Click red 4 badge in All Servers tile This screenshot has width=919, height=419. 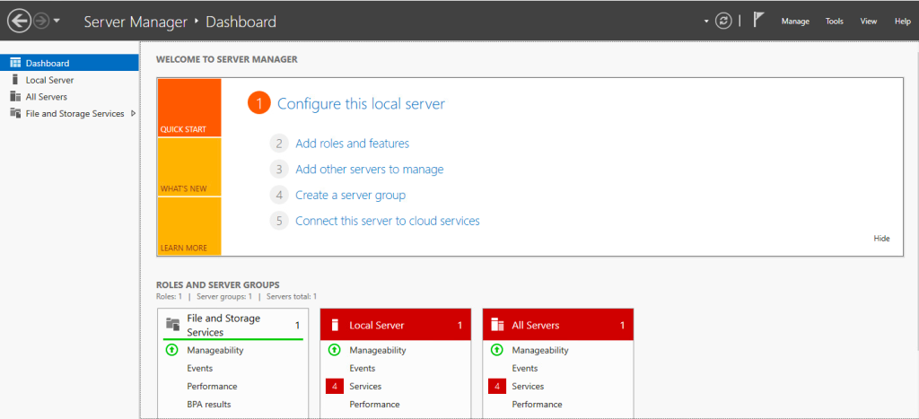point(497,387)
